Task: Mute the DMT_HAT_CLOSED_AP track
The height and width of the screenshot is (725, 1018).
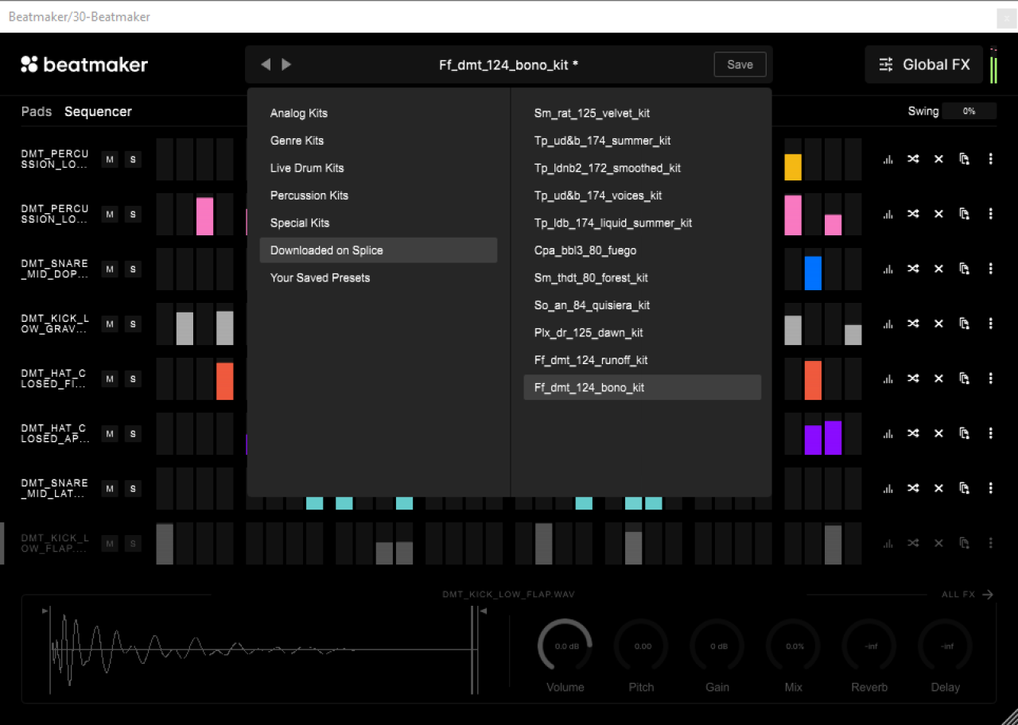Action: click(110, 433)
